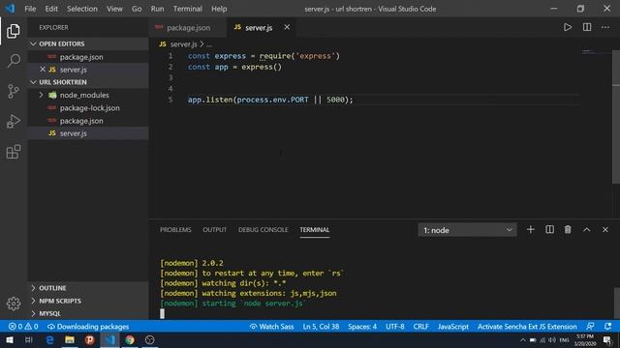Select the Terminal panel tab

click(x=314, y=230)
